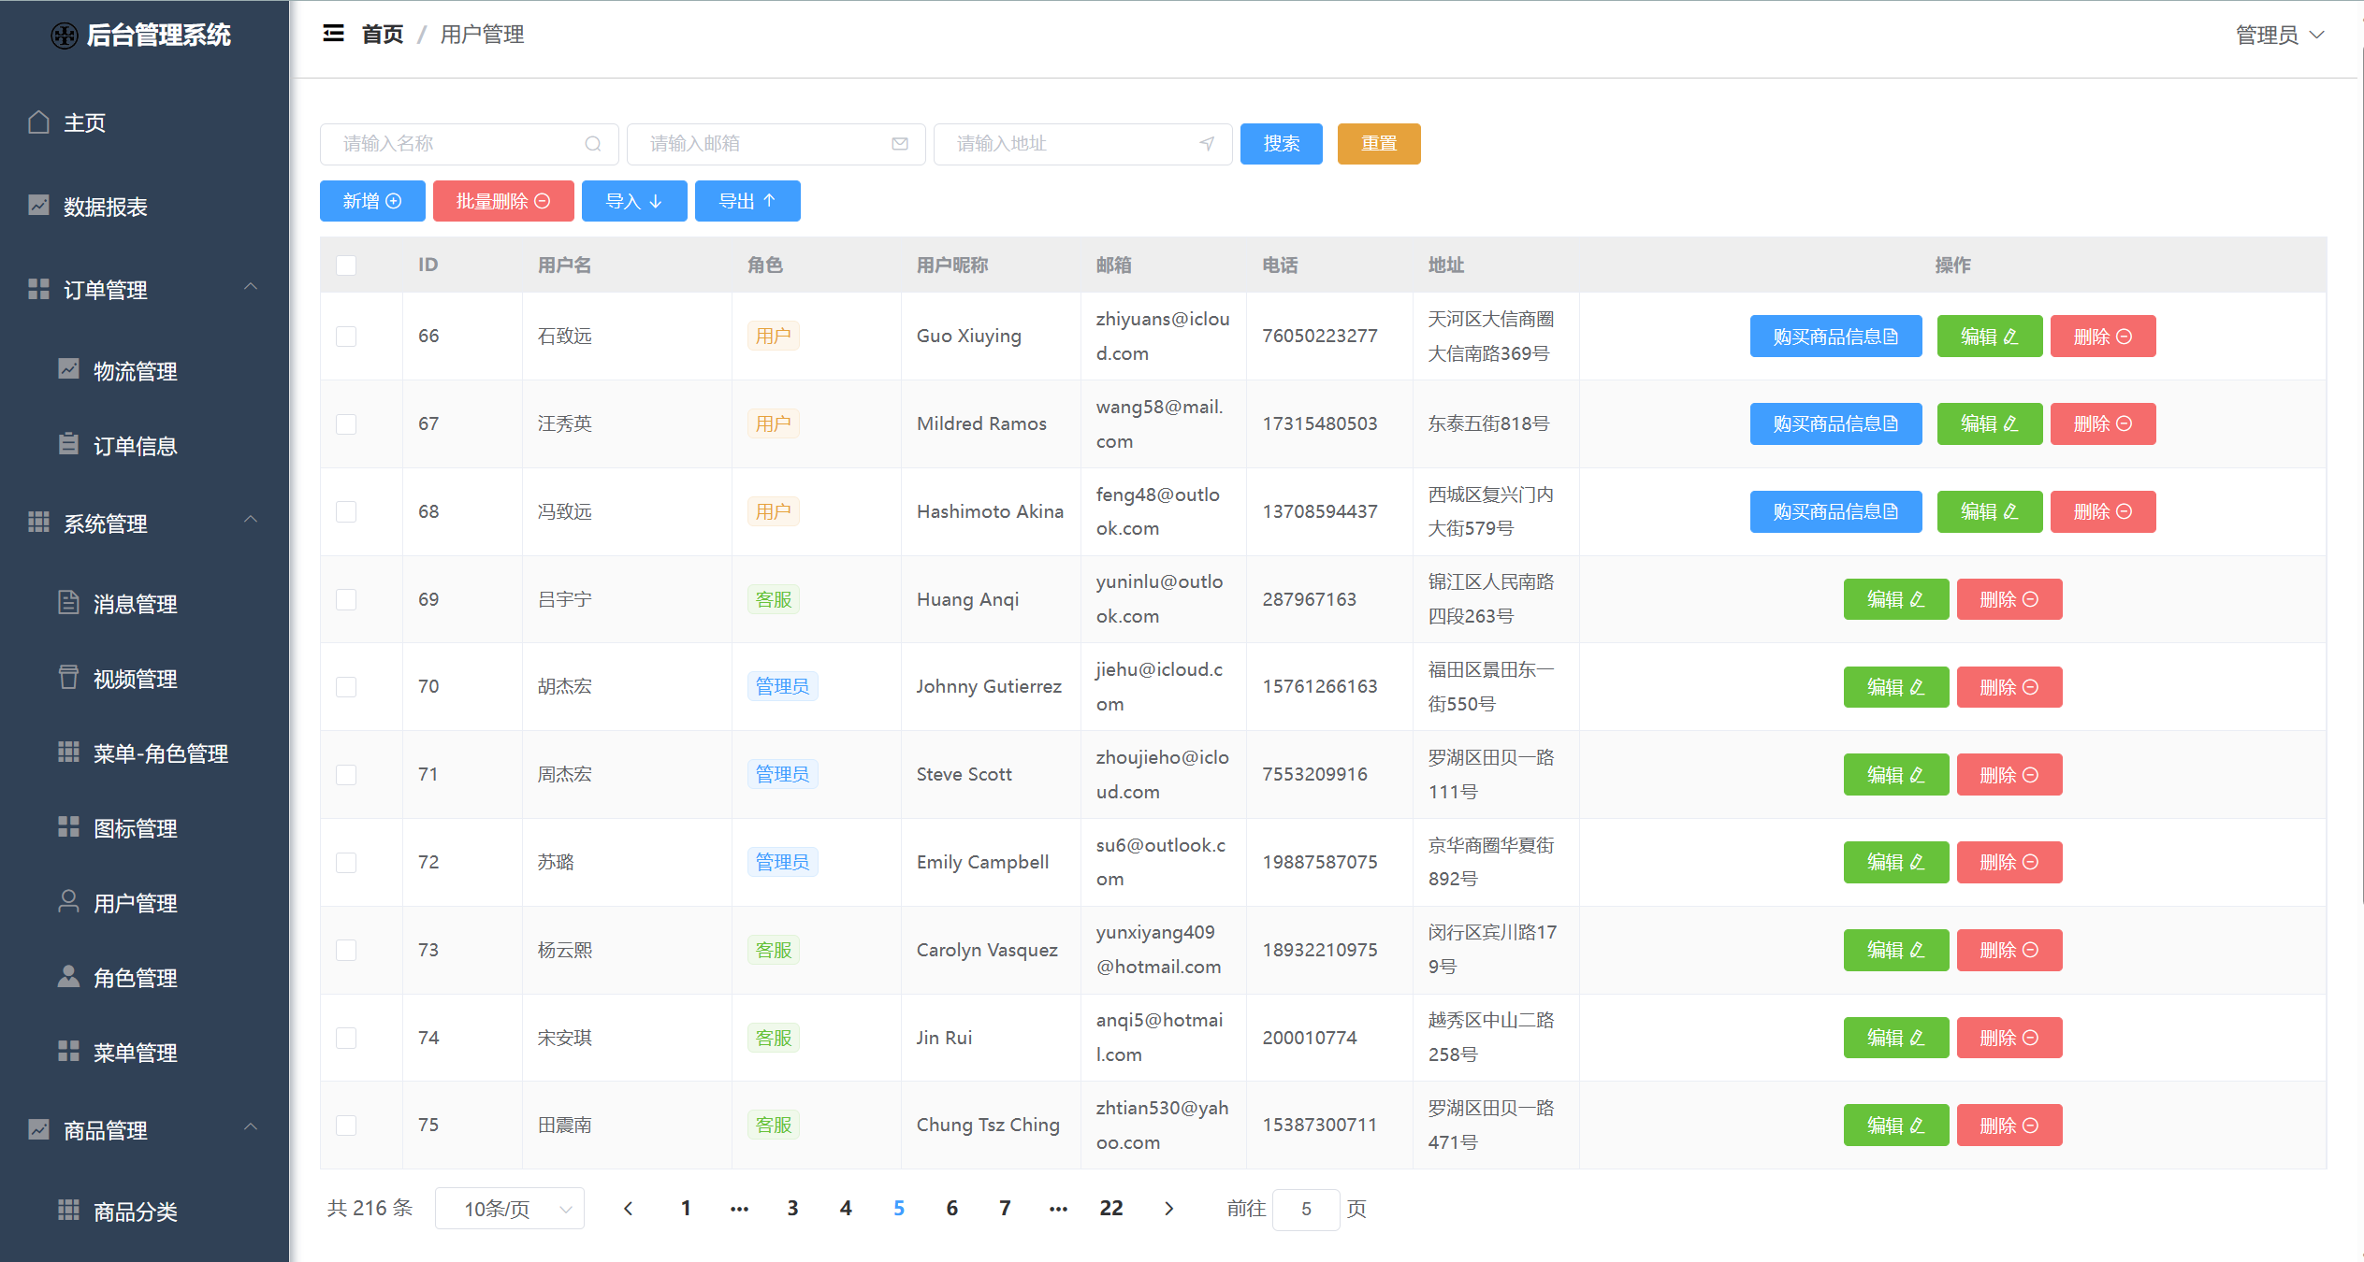The image size is (2364, 1262).
Task: Toggle the select-all checkbox in table header
Action: point(346,265)
